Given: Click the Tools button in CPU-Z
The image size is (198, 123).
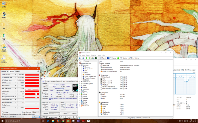Looking at the screenshot, I should coord(61,117).
